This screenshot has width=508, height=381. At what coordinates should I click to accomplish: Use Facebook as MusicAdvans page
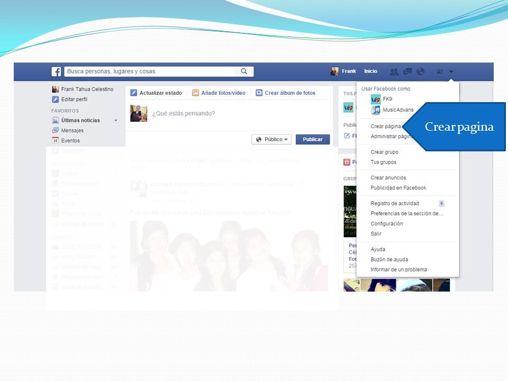398,110
